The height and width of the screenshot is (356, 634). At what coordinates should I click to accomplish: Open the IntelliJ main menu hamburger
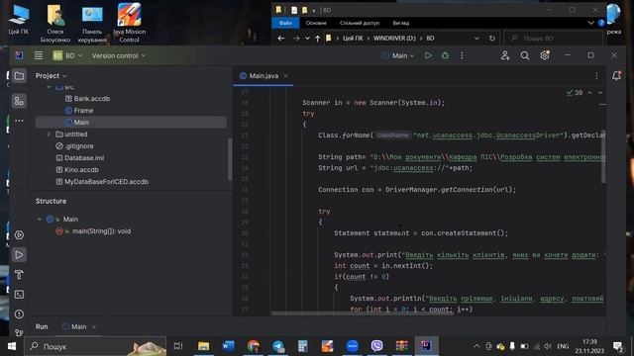38,55
